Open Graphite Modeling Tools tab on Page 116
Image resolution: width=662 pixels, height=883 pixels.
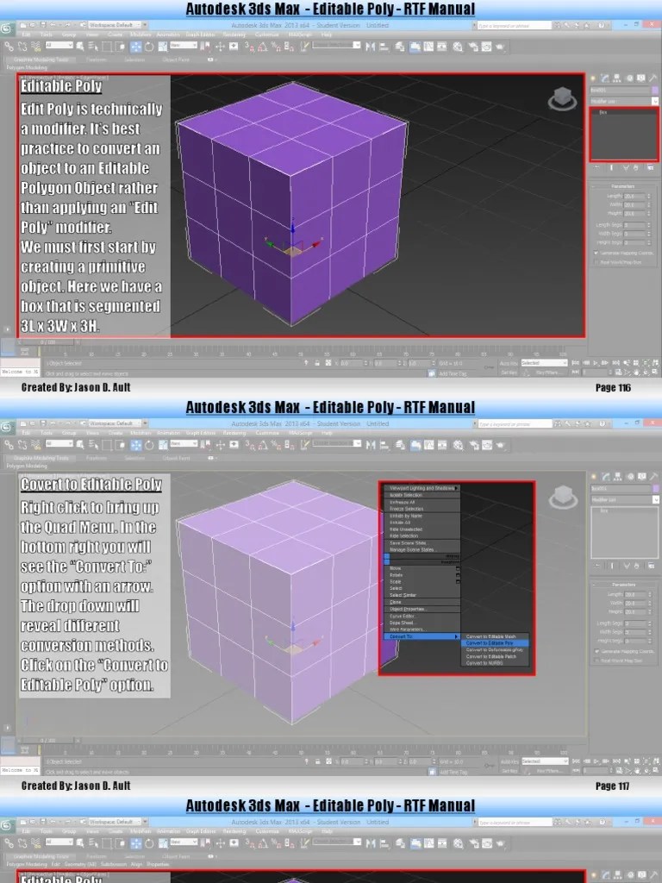(x=41, y=59)
